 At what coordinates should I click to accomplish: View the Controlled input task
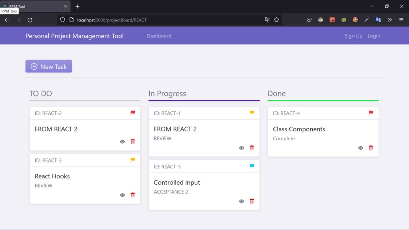242,201
